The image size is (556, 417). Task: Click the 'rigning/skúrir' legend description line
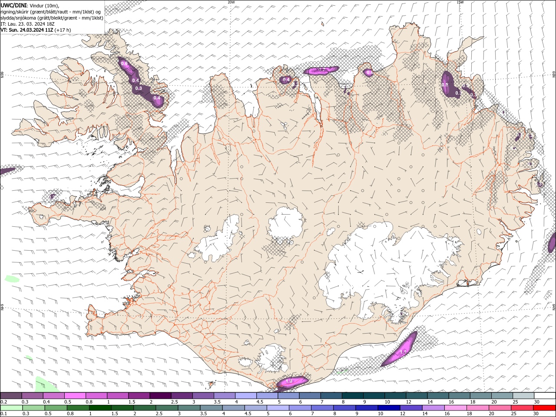[51, 12]
